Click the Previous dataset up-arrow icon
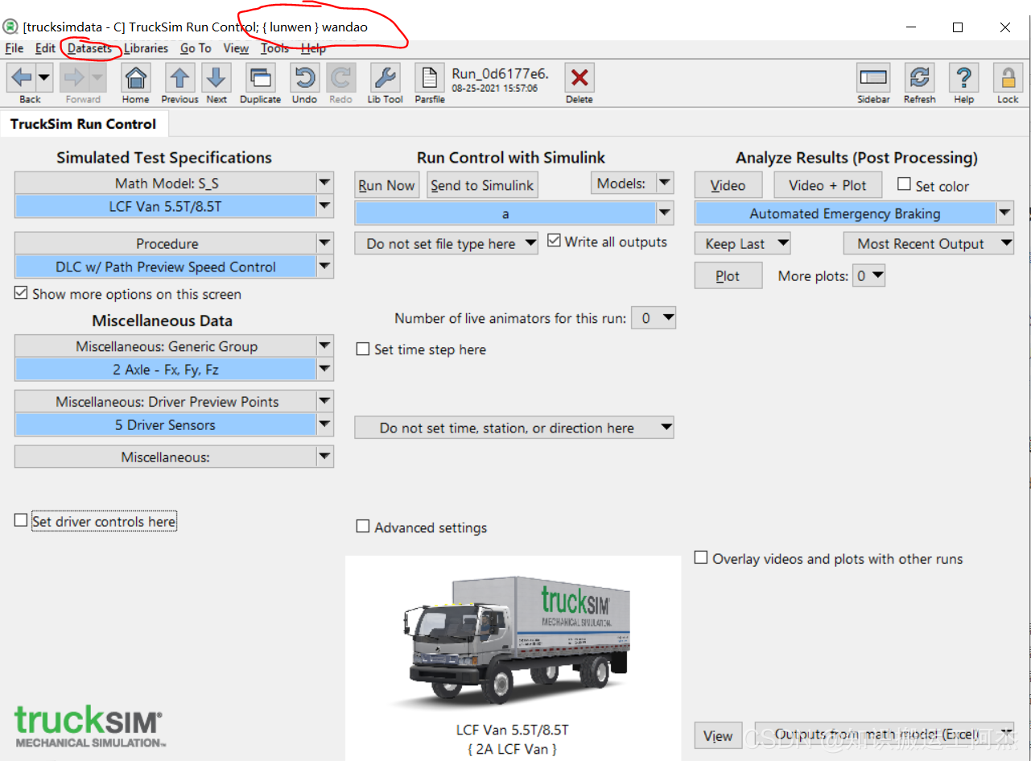The width and height of the screenshot is (1031, 761). (179, 78)
